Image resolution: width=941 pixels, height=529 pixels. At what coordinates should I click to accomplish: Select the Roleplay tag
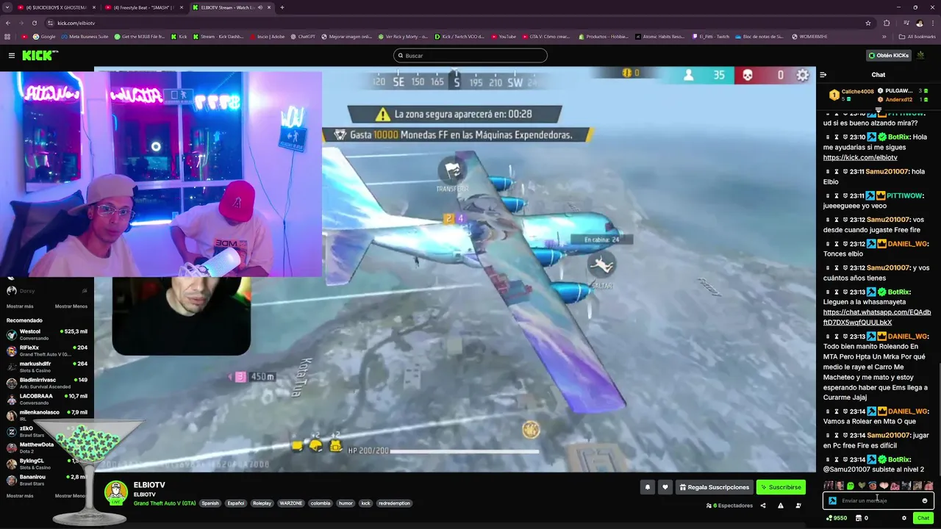pyautogui.click(x=262, y=503)
